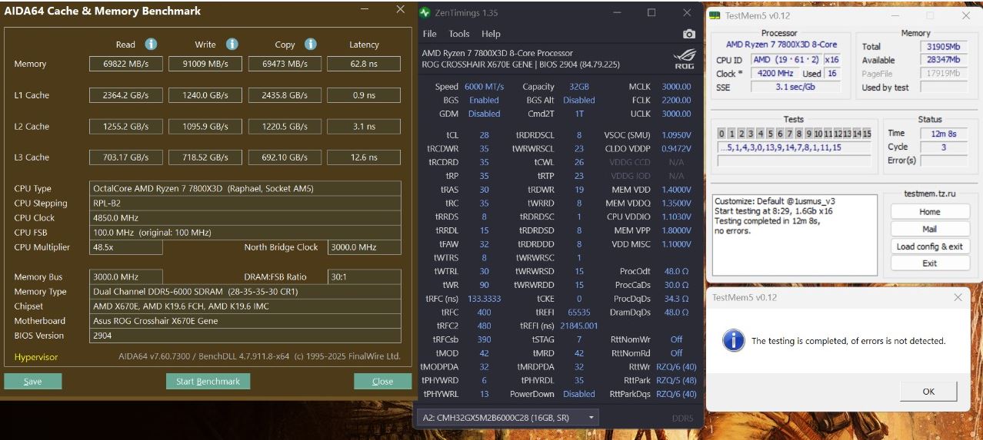Click the Memory Latency value 62.8 ns
Screen dimensions: 983x440
click(364, 64)
